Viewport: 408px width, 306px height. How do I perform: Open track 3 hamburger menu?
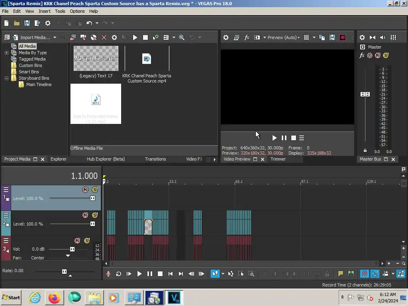6,241
